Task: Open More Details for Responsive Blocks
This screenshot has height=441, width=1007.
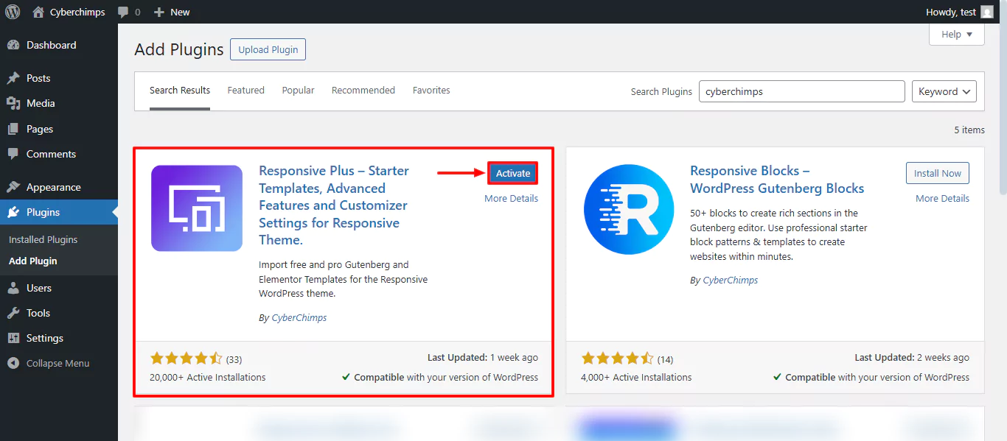Action: point(943,198)
